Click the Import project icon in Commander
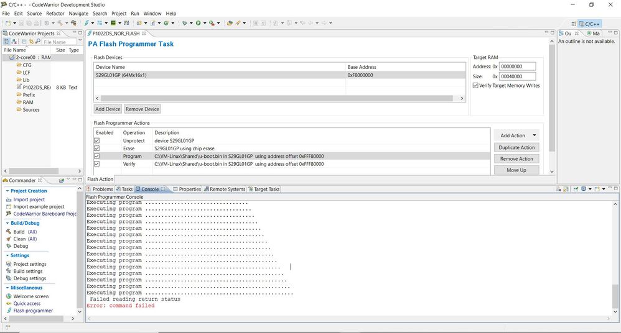 (9, 199)
